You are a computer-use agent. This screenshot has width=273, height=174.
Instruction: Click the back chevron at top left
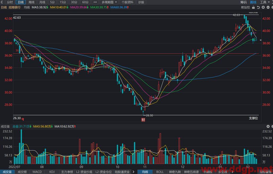(2, 2)
